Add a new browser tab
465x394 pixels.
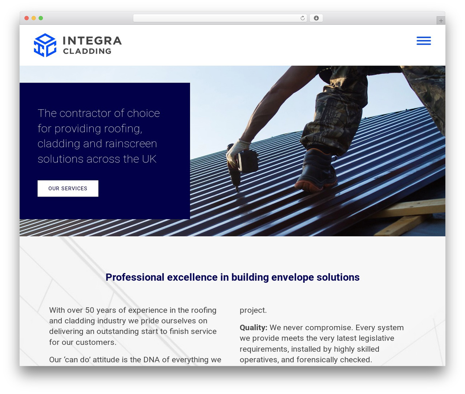click(x=441, y=21)
